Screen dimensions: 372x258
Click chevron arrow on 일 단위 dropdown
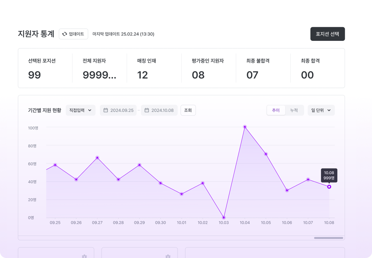tap(329, 110)
